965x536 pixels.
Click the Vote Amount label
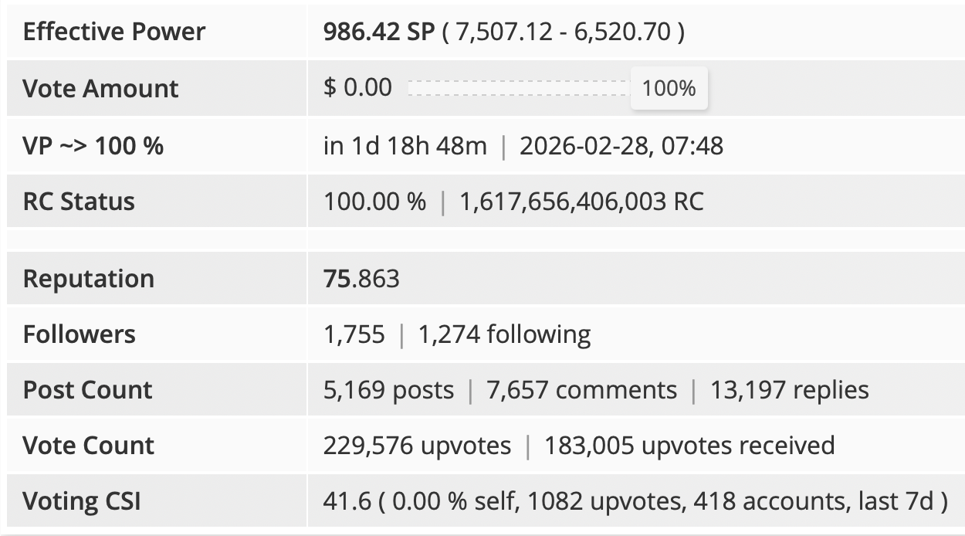[100, 88]
